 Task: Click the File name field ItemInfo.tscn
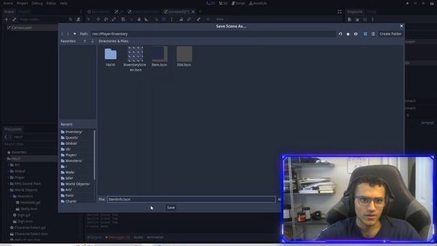tap(191, 199)
